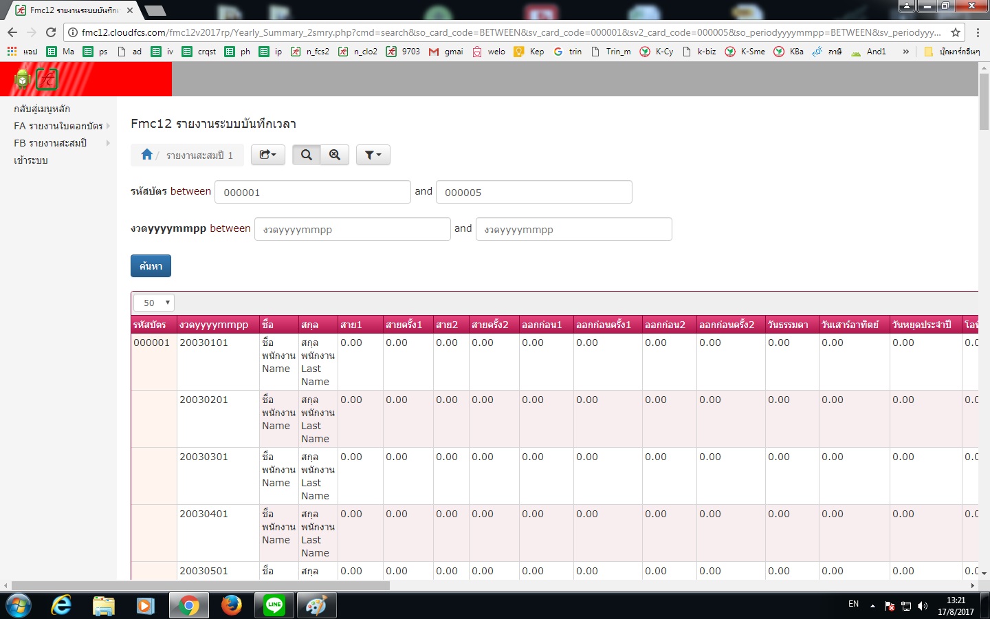Click the quick search magnifier button
This screenshot has height=619, width=990.
(x=307, y=155)
